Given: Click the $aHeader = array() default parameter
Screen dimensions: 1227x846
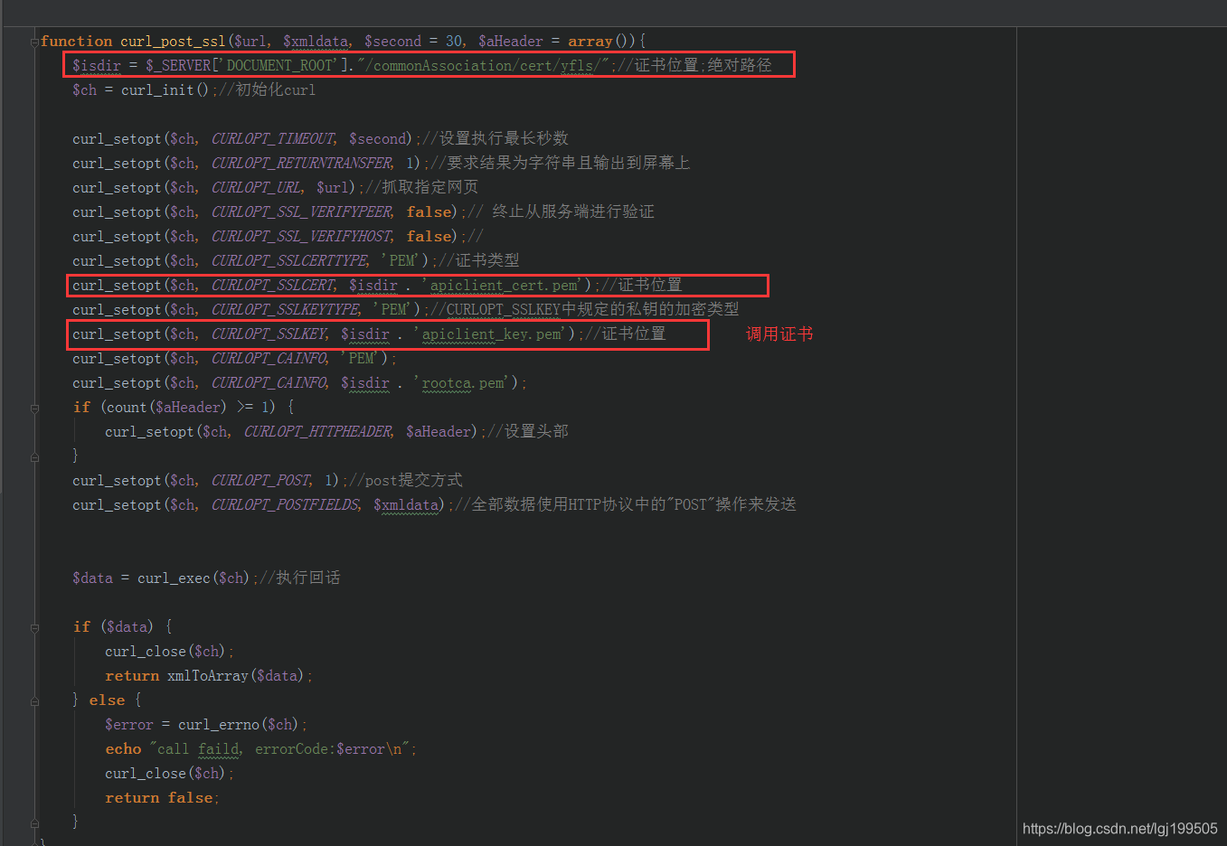Looking at the screenshot, I should (x=558, y=42).
